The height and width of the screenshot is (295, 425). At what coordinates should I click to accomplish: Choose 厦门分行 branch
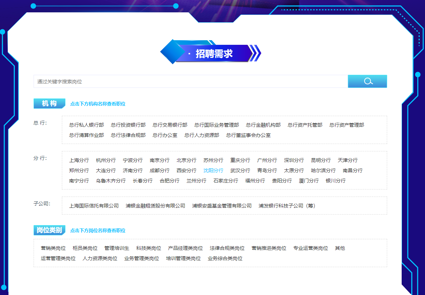pos(309,181)
